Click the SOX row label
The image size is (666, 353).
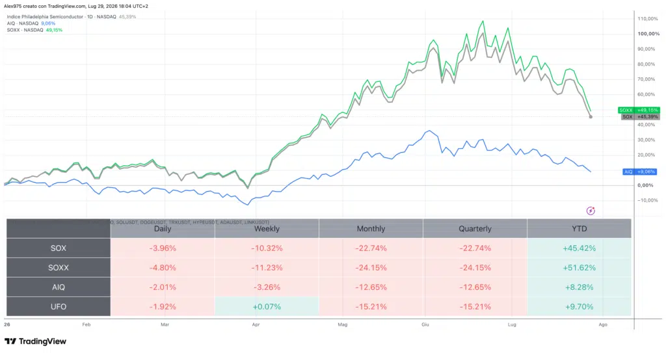pos(59,248)
